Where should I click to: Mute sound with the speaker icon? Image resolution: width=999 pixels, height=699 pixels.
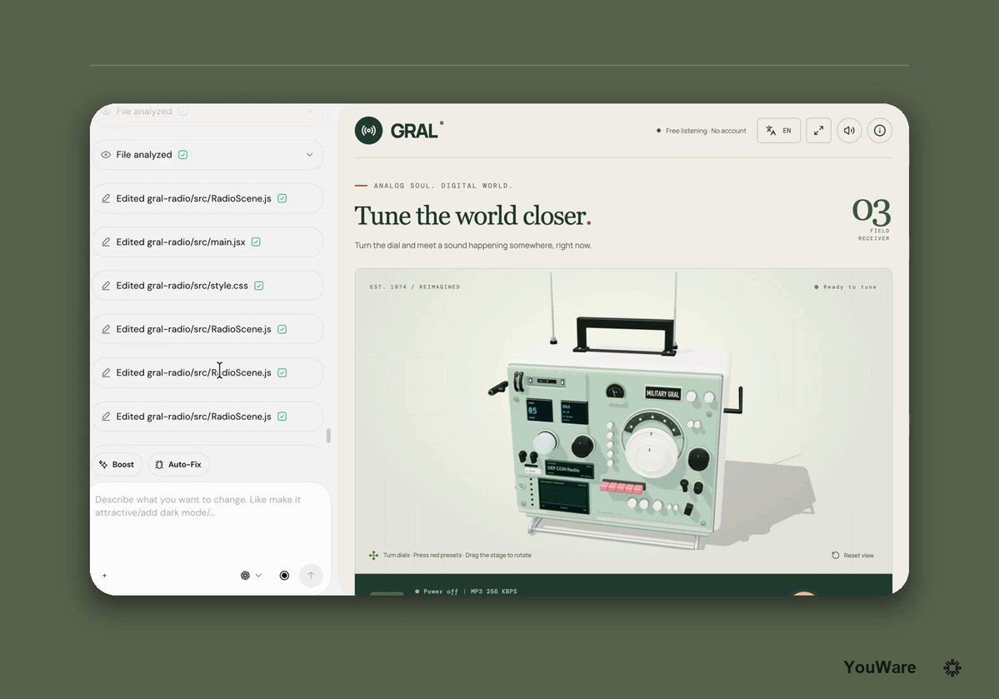[x=849, y=131]
